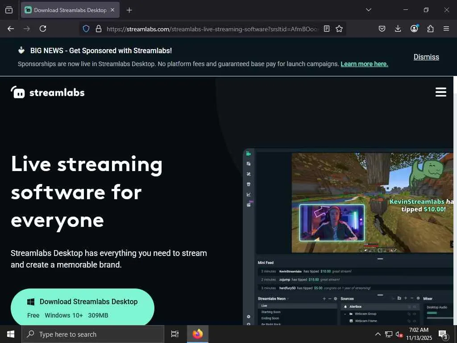457x343 pixels.
Task: Click the Live streaming software headline
Action: pyautogui.click(x=87, y=192)
